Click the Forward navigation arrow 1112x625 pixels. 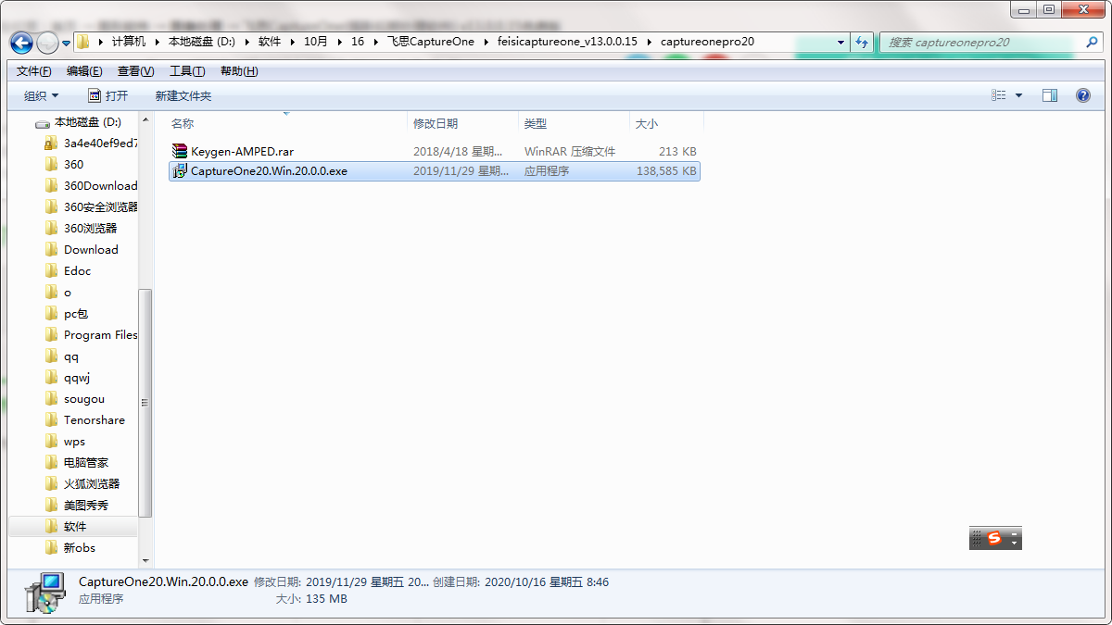47,43
